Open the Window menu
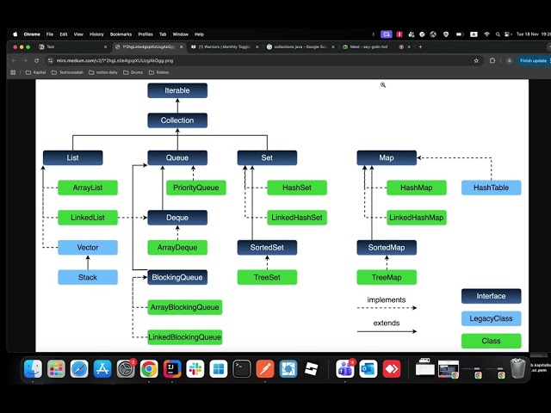Screen dimensions: 551x413 point(181,34)
